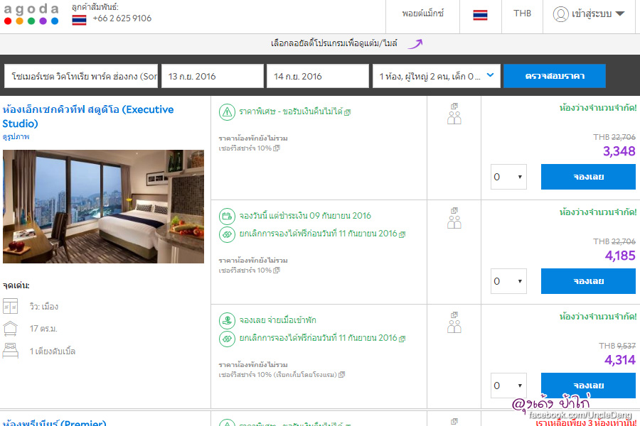This screenshot has width=640, height=426.
Task: Open room quantity dropdown for 4,185 price
Action: tap(508, 281)
